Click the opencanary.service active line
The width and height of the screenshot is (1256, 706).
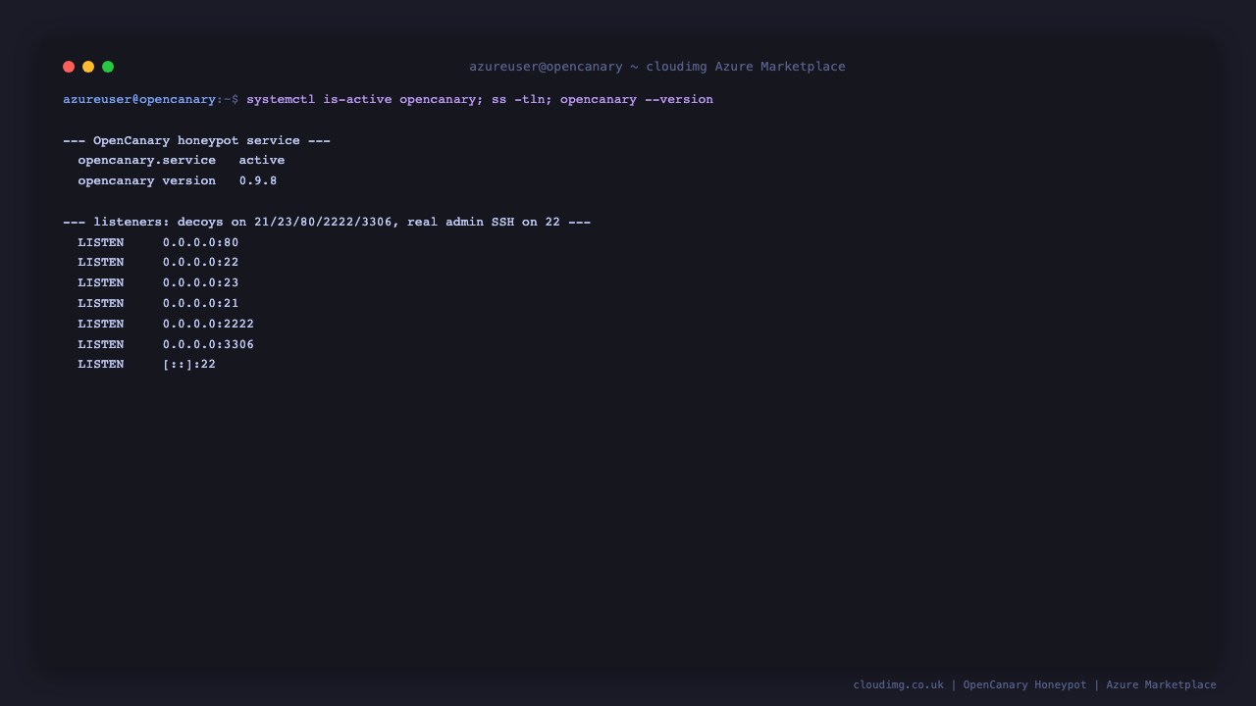click(x=182, y=161)
